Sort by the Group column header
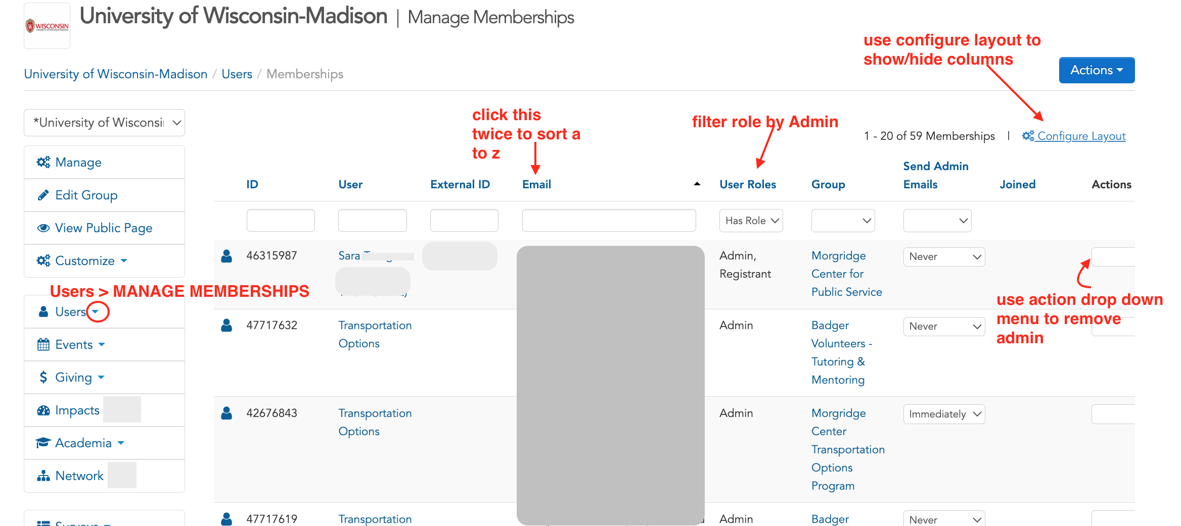Viewport: 1181px width, 526px height. (828, 184)
